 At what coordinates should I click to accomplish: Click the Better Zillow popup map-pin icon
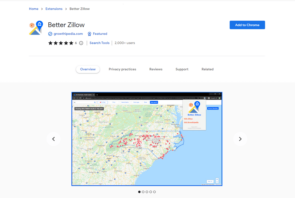tap(197, 105)
